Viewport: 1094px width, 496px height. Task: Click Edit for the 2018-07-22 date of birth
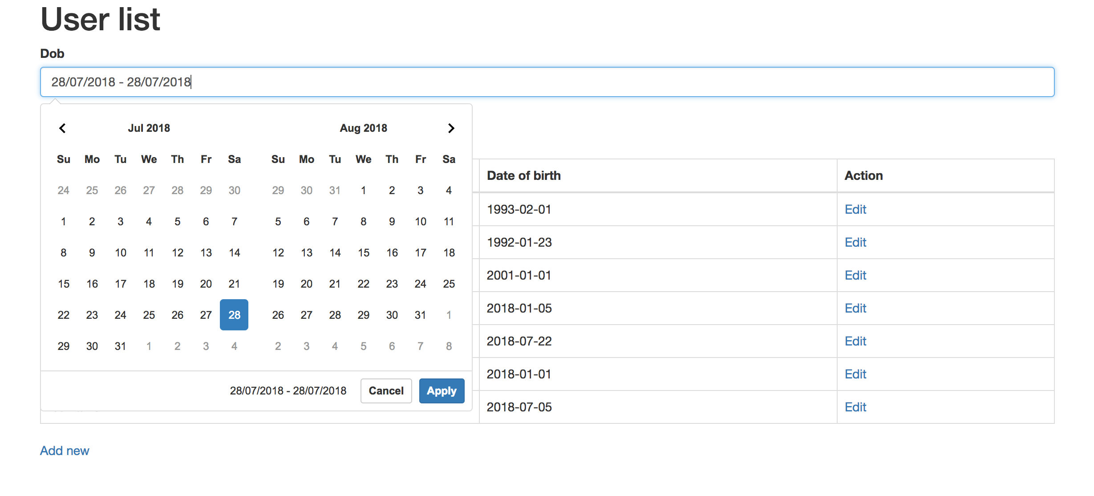(x=853, y=341)
